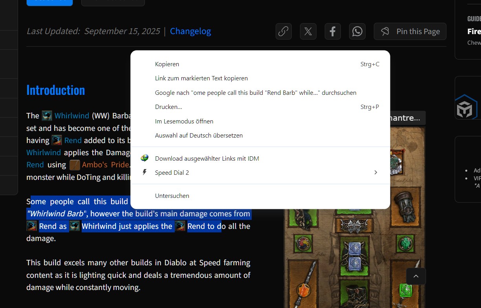Image resolution: width=481 pixels, height=308 pixels.
Task: Choose Download ausgewählter Links mit IDM
Action: (x=260, y=158)
